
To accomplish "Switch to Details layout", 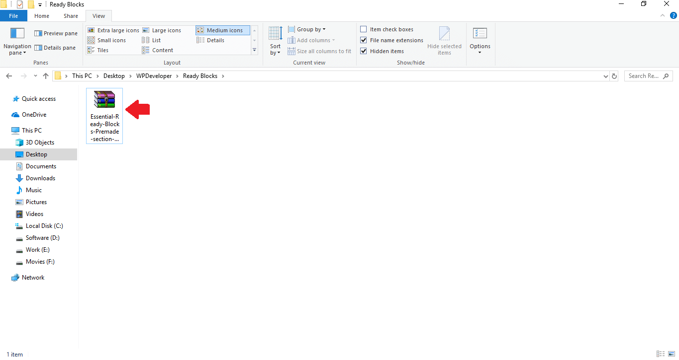I will [x=211, y=40].
